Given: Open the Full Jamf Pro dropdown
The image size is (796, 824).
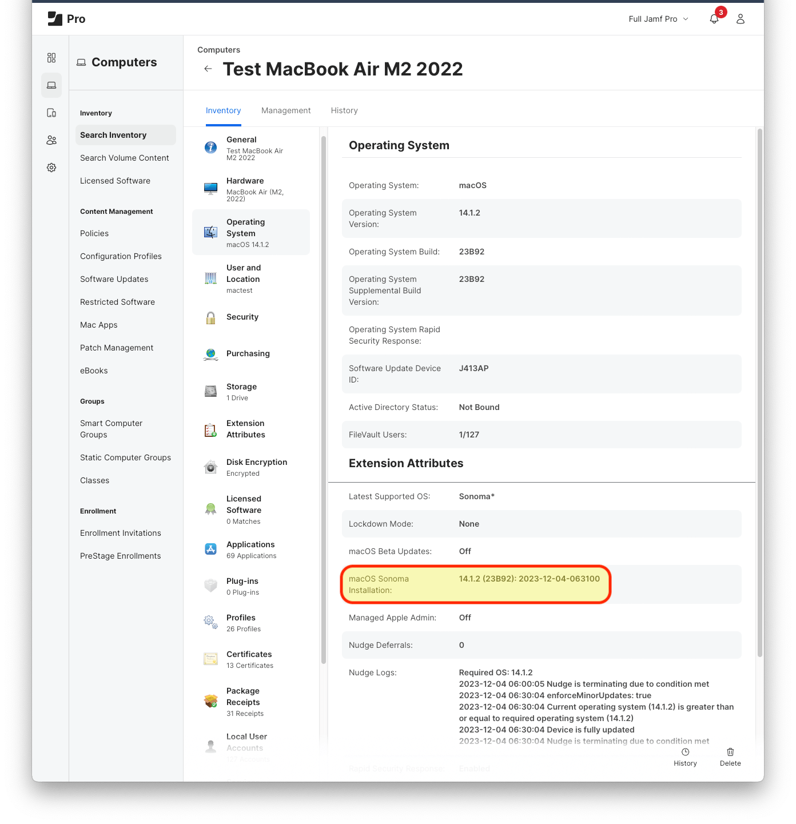Looking at the screenshot, I should 658,19.
